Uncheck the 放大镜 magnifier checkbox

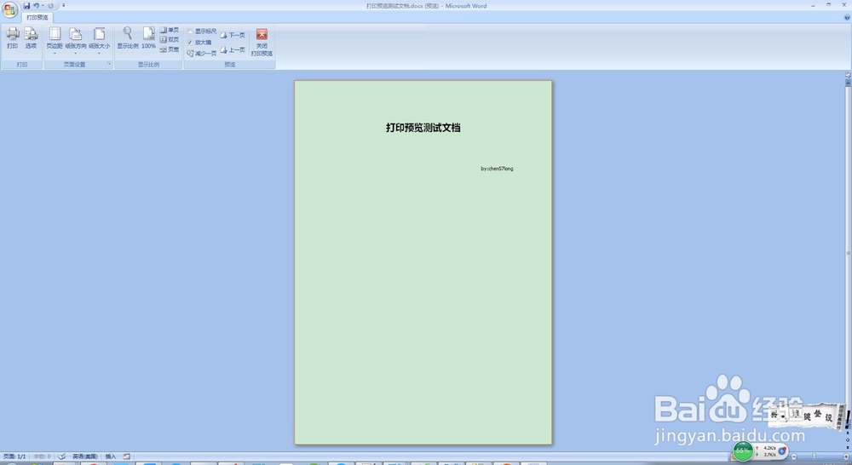coord(190,43)
